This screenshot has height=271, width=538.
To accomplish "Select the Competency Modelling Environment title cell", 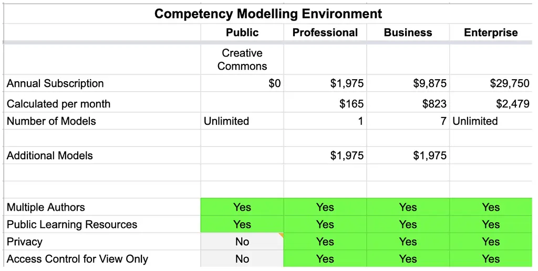I will (x=267, y=14).
